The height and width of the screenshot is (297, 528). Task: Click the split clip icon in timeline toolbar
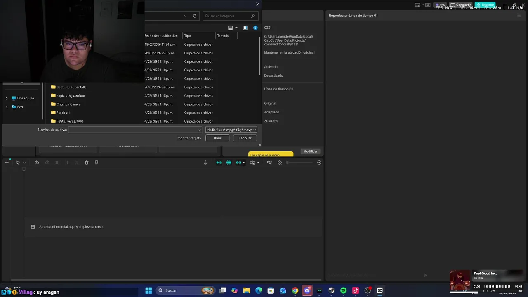[57, 163]
